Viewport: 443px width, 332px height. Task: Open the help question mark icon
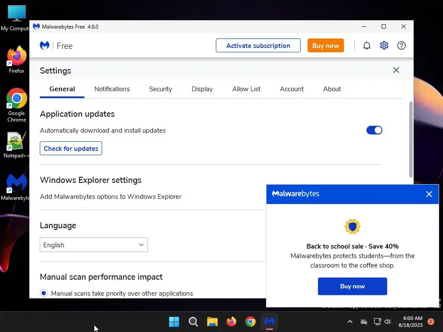coord(401,45)
